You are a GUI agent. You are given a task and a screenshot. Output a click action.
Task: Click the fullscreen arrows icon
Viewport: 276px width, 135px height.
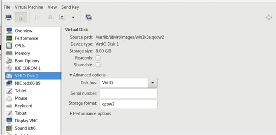[269, 17]
